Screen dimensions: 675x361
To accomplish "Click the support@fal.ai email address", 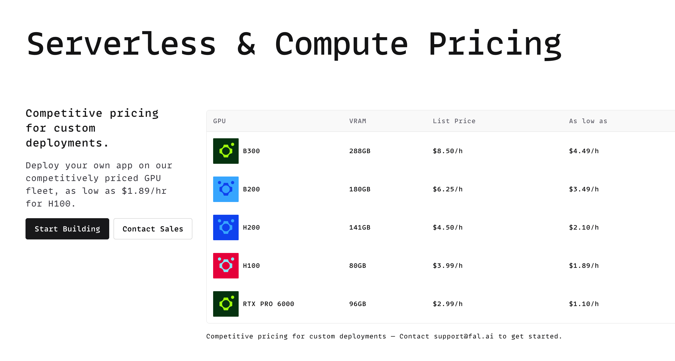I will pos(464,336).
